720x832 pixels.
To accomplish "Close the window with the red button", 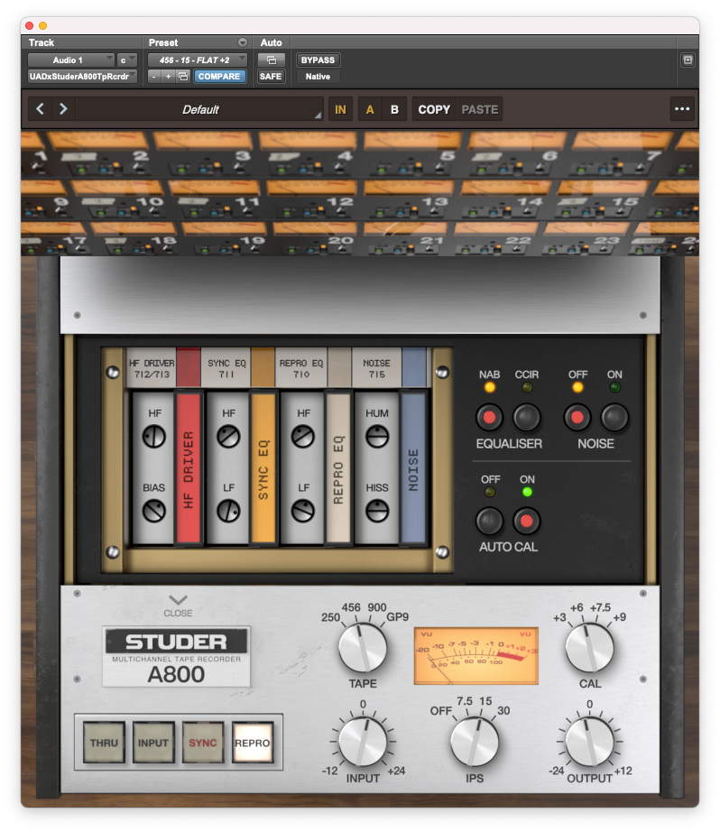I will (x=29, y=25).
